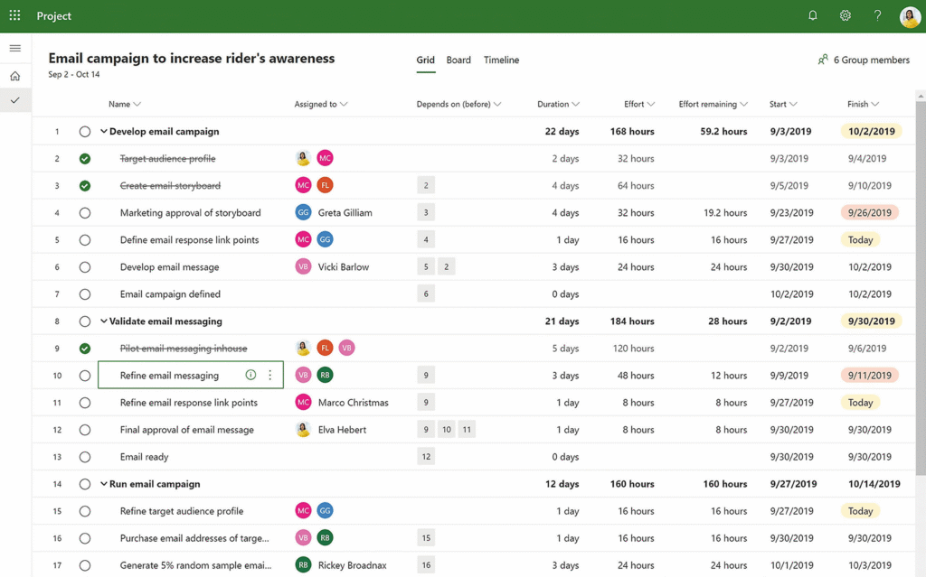
Task: Click Greta Gilliam's GG avatar in row 4
Action: [x=303, y=212]
